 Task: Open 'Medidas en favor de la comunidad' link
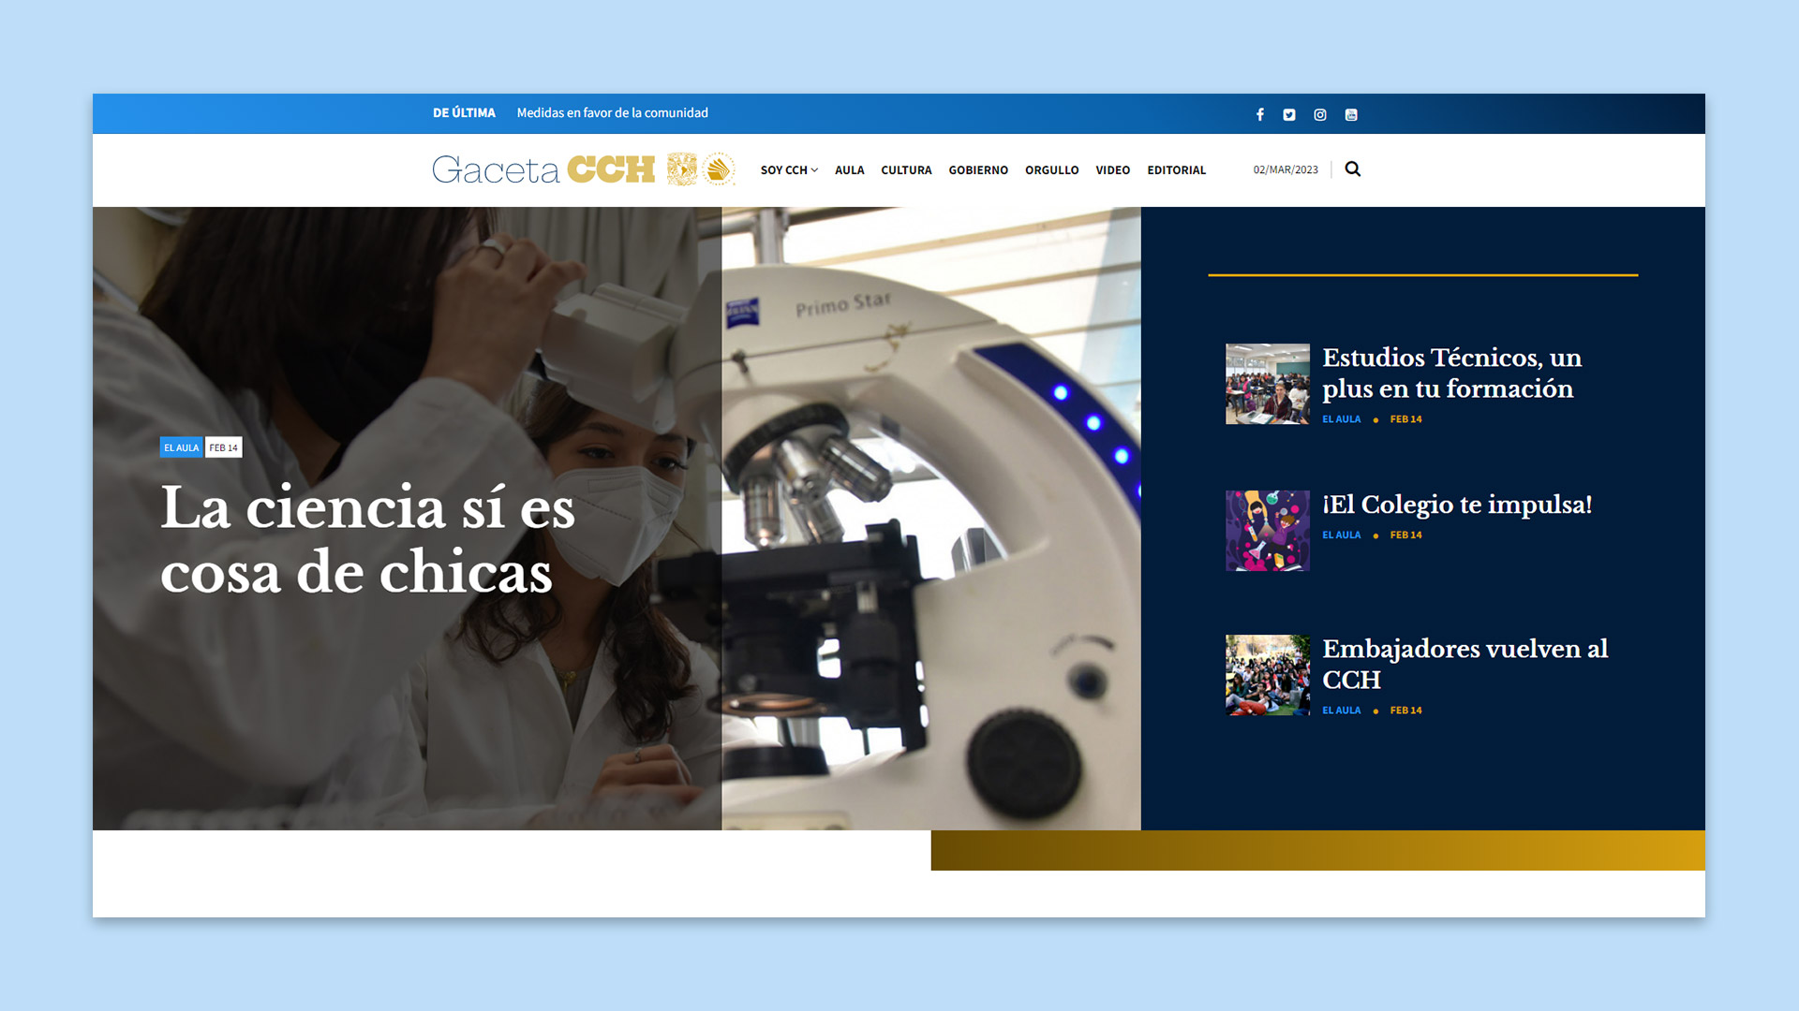612,113
